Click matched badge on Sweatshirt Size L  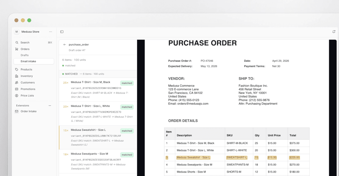point(127,131)
